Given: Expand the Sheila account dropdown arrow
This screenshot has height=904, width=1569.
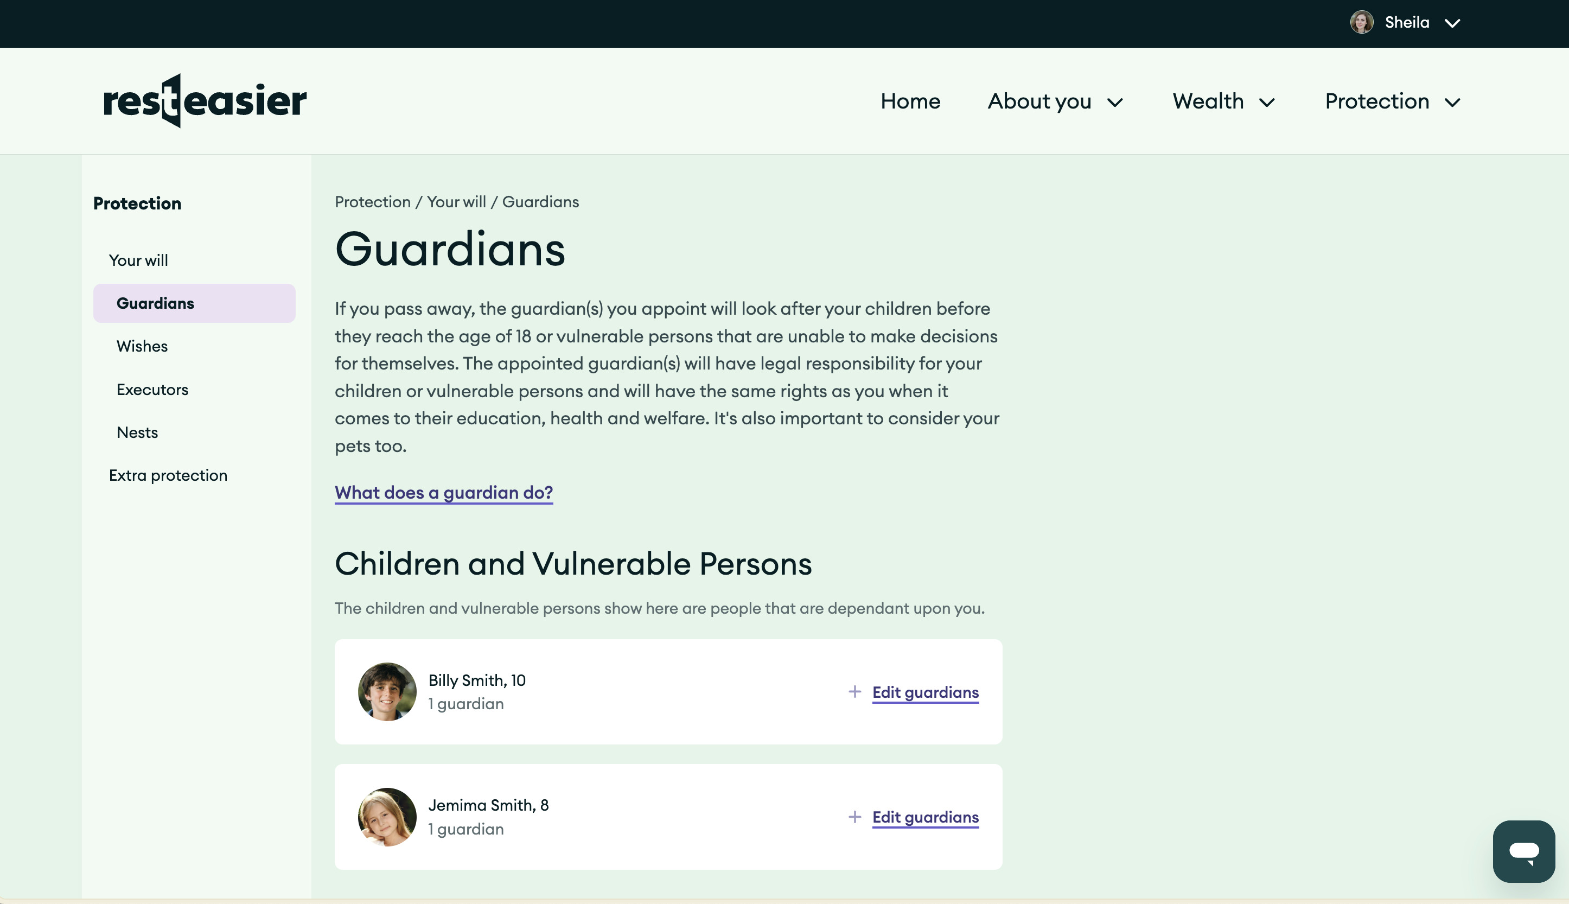Looking at the screenshot, I should [x=1452, y=23].
